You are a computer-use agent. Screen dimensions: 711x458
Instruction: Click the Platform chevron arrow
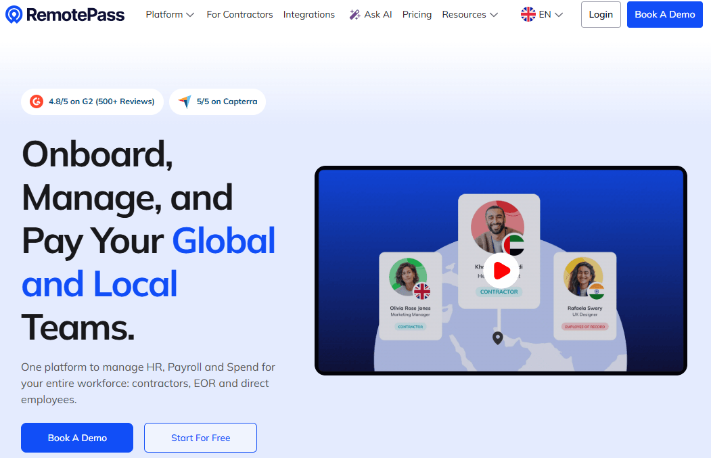[x=191, y=15]
